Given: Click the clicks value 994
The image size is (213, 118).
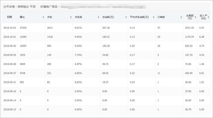Looking at the screenshot, I should (x=49, y=46).
